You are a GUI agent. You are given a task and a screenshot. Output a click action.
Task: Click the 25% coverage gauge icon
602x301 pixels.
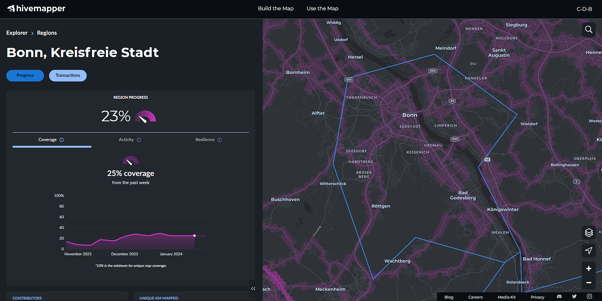pyautogui.click(x=131, y=161)
